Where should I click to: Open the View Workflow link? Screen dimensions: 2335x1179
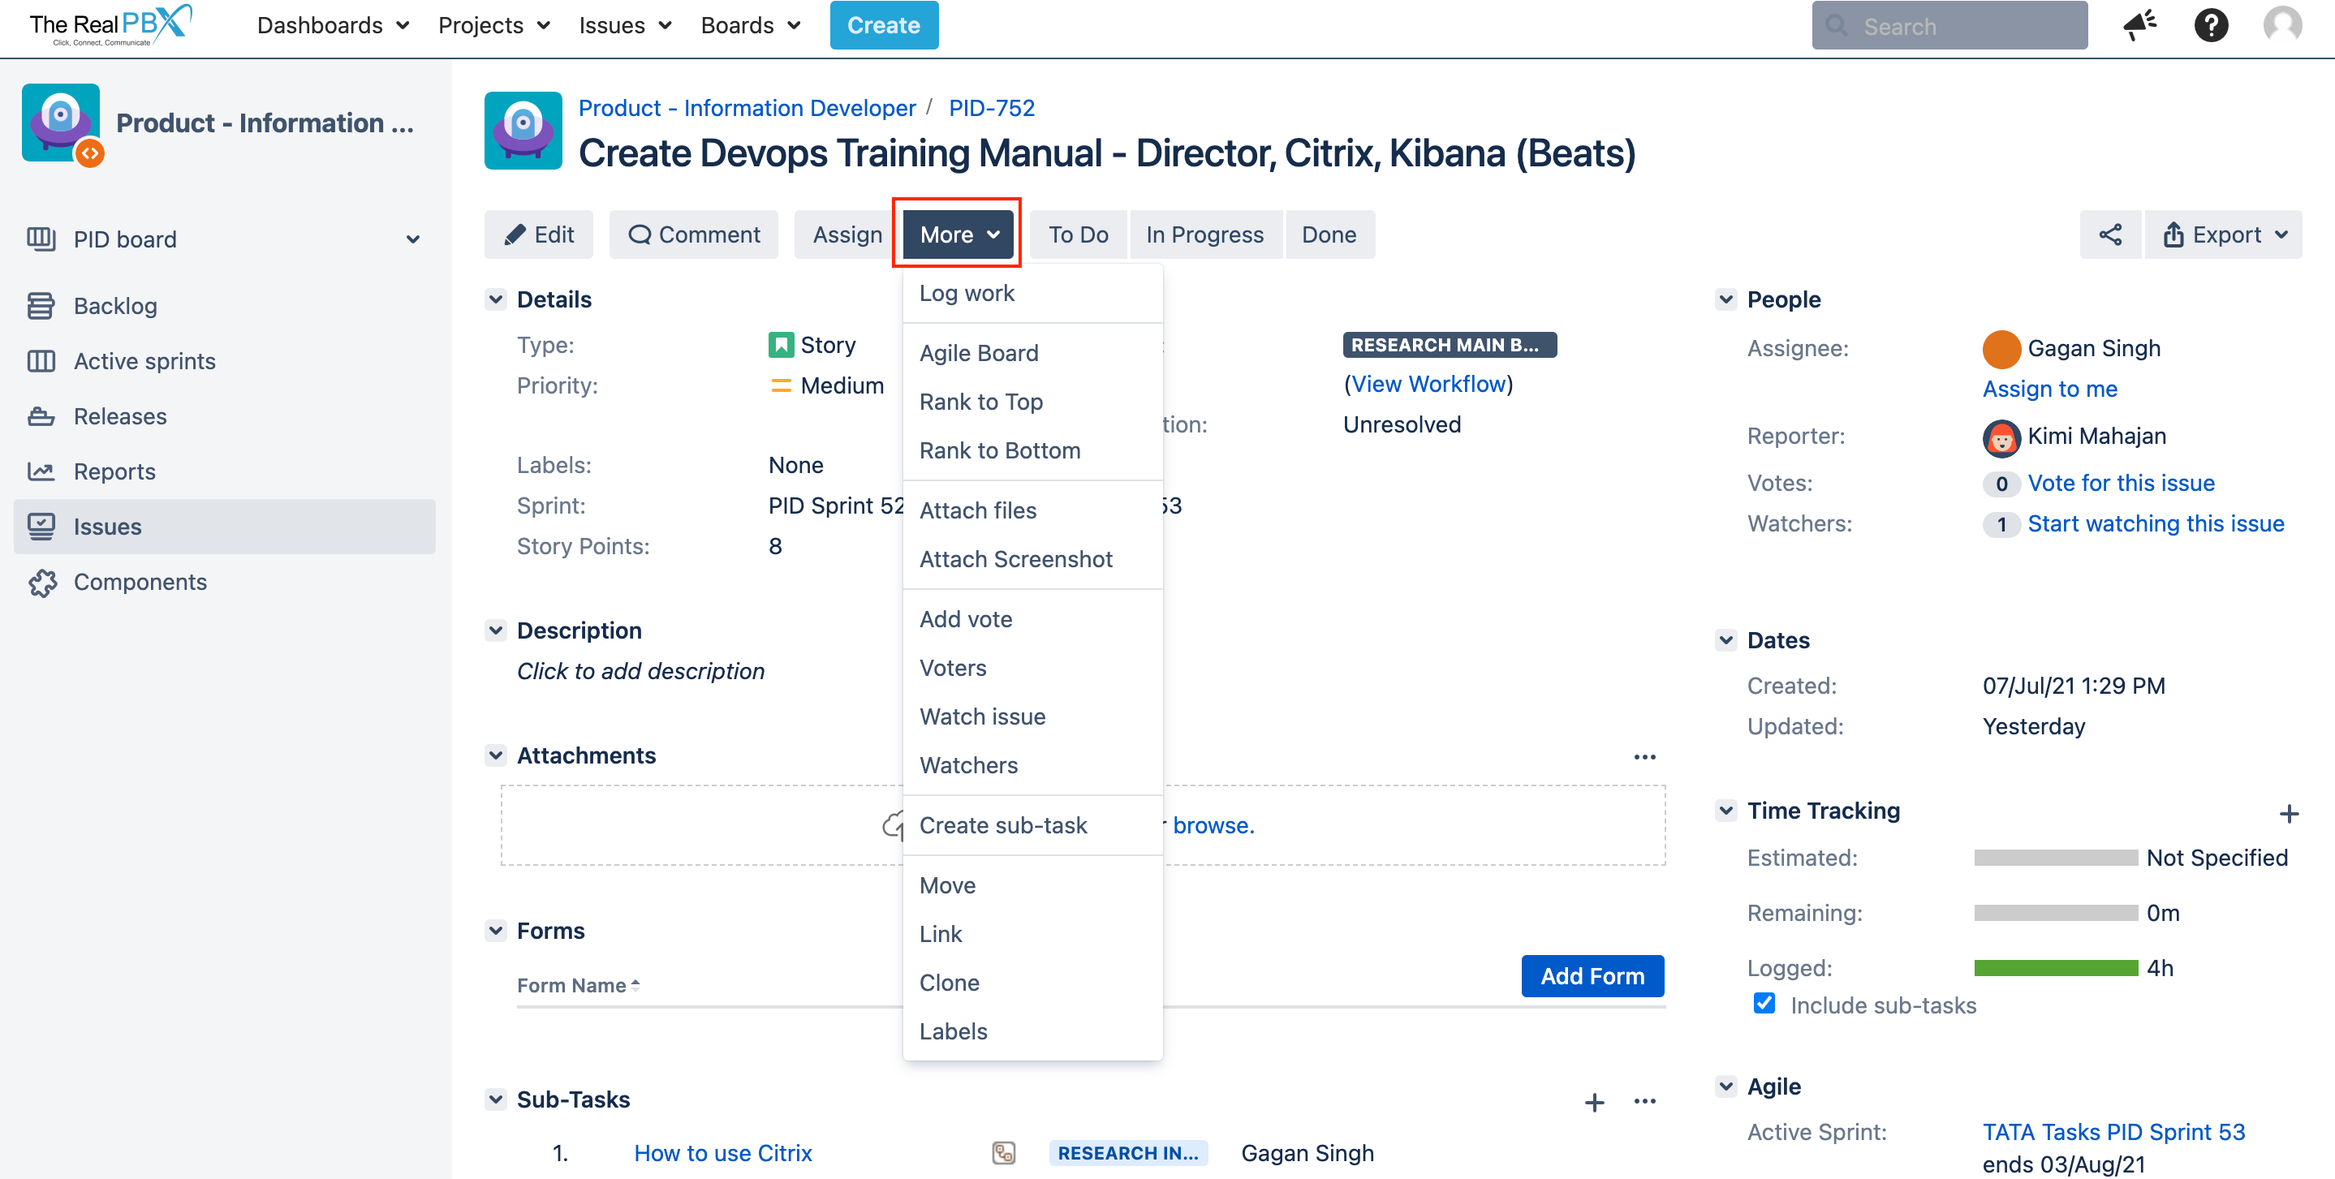point(1428,385)
